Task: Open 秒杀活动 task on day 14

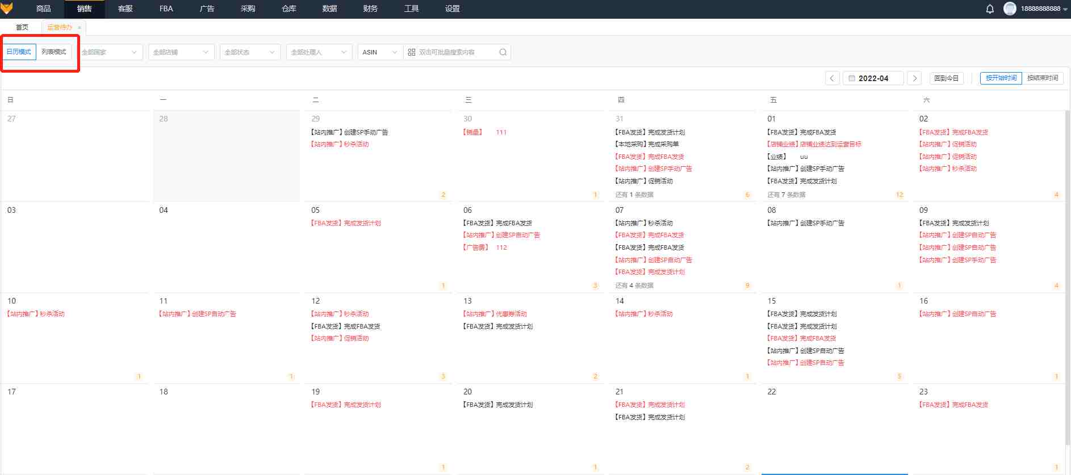Action: (643, 314)
